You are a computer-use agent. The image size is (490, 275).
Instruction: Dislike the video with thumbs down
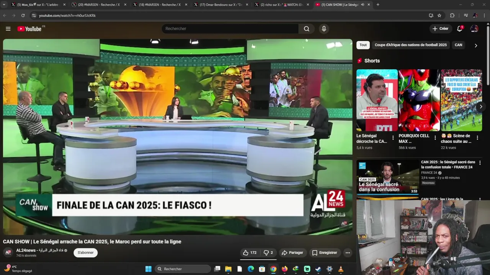[x=268, y=252]
